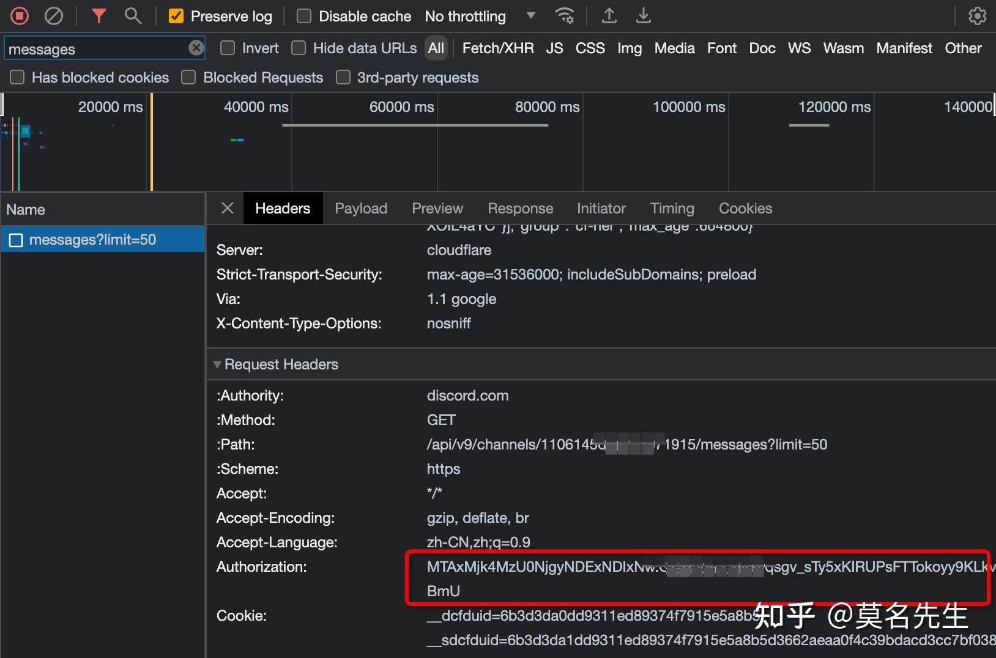Open network conditions wifi icon

click(x=564, y=16)
